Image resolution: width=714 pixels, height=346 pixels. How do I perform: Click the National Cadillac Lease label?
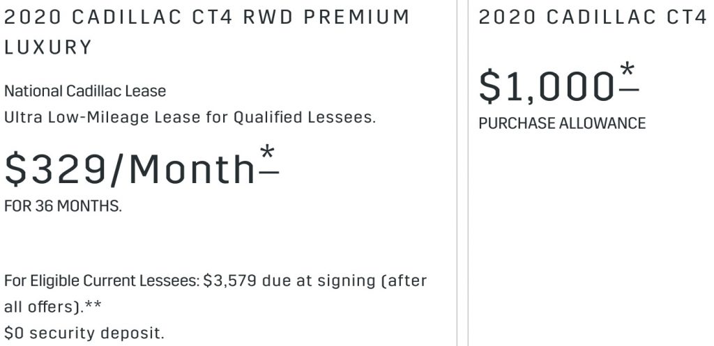tap(85, 91)
